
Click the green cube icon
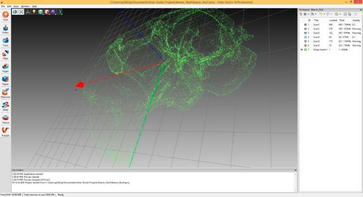click(40, 12)
